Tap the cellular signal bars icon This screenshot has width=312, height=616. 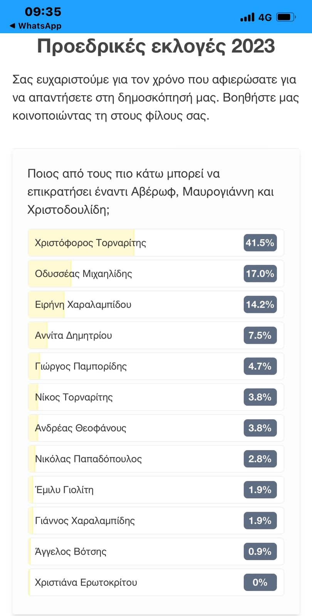[247, 17]
